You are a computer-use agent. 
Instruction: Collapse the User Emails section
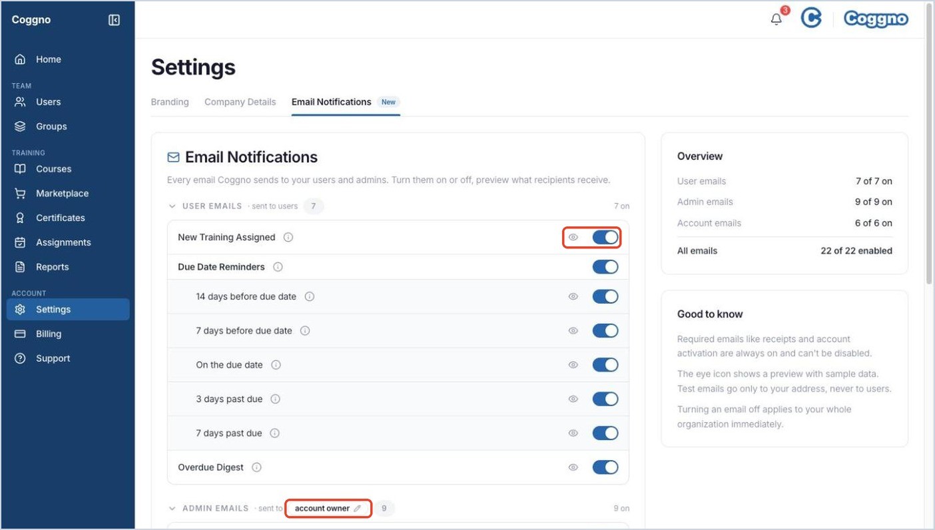pos(172,206)
